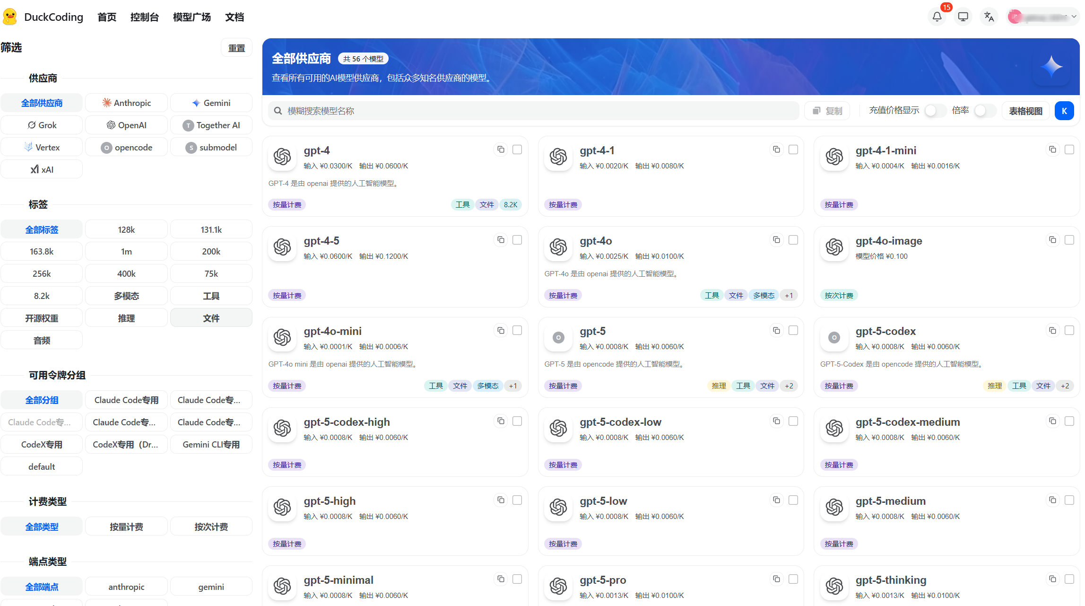Click the 重置 filter reset button

click(x=236, y=48)
